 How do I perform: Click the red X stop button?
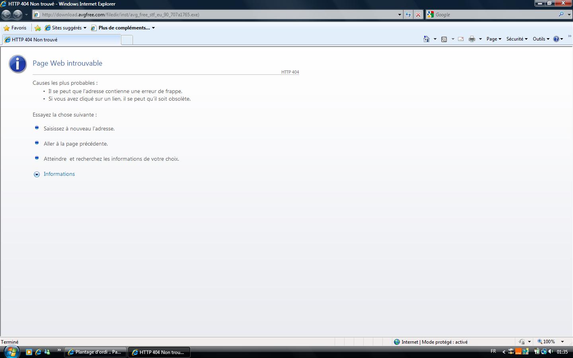click(418, 15)
